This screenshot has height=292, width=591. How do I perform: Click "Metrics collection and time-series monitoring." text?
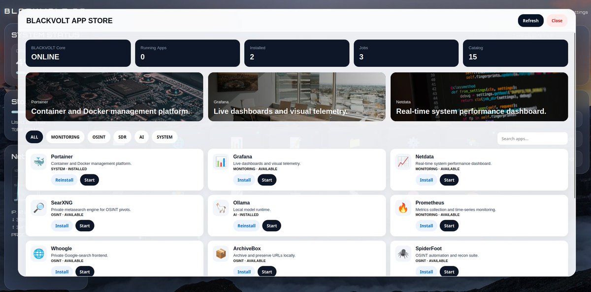coord(456,209)
